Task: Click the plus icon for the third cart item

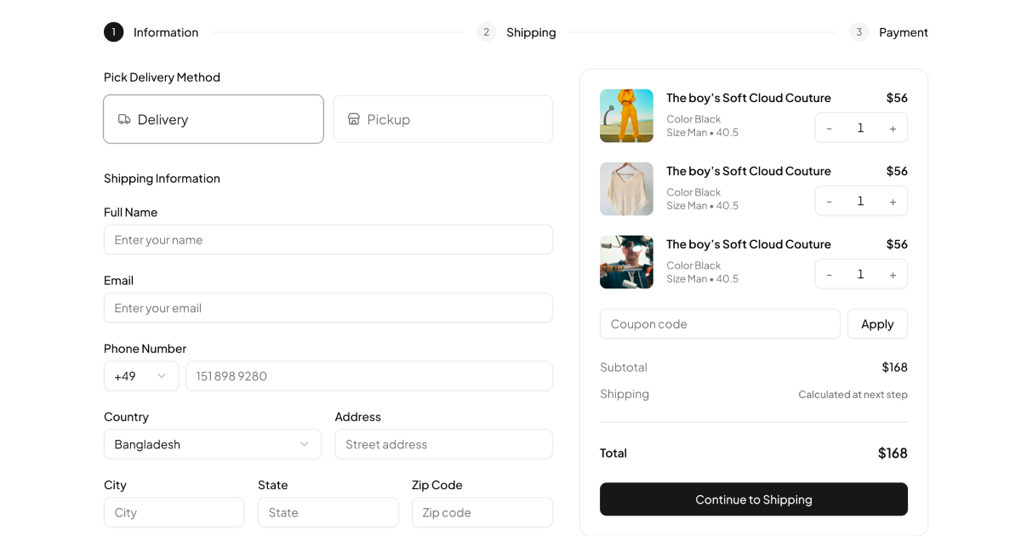Action: point(893,274)
